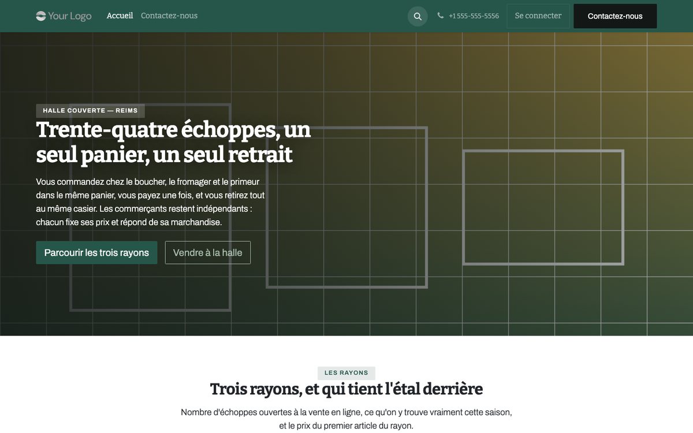Click the leftmost outlined square's bottom edge
693x433 pixels.
pos(150,310)
